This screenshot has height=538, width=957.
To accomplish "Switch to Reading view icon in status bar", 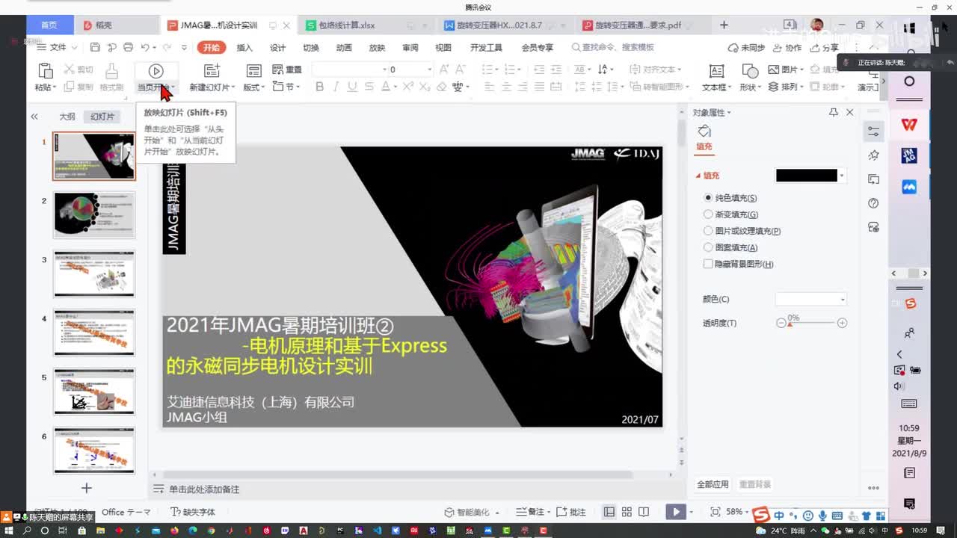I will (x=642, y=512).
